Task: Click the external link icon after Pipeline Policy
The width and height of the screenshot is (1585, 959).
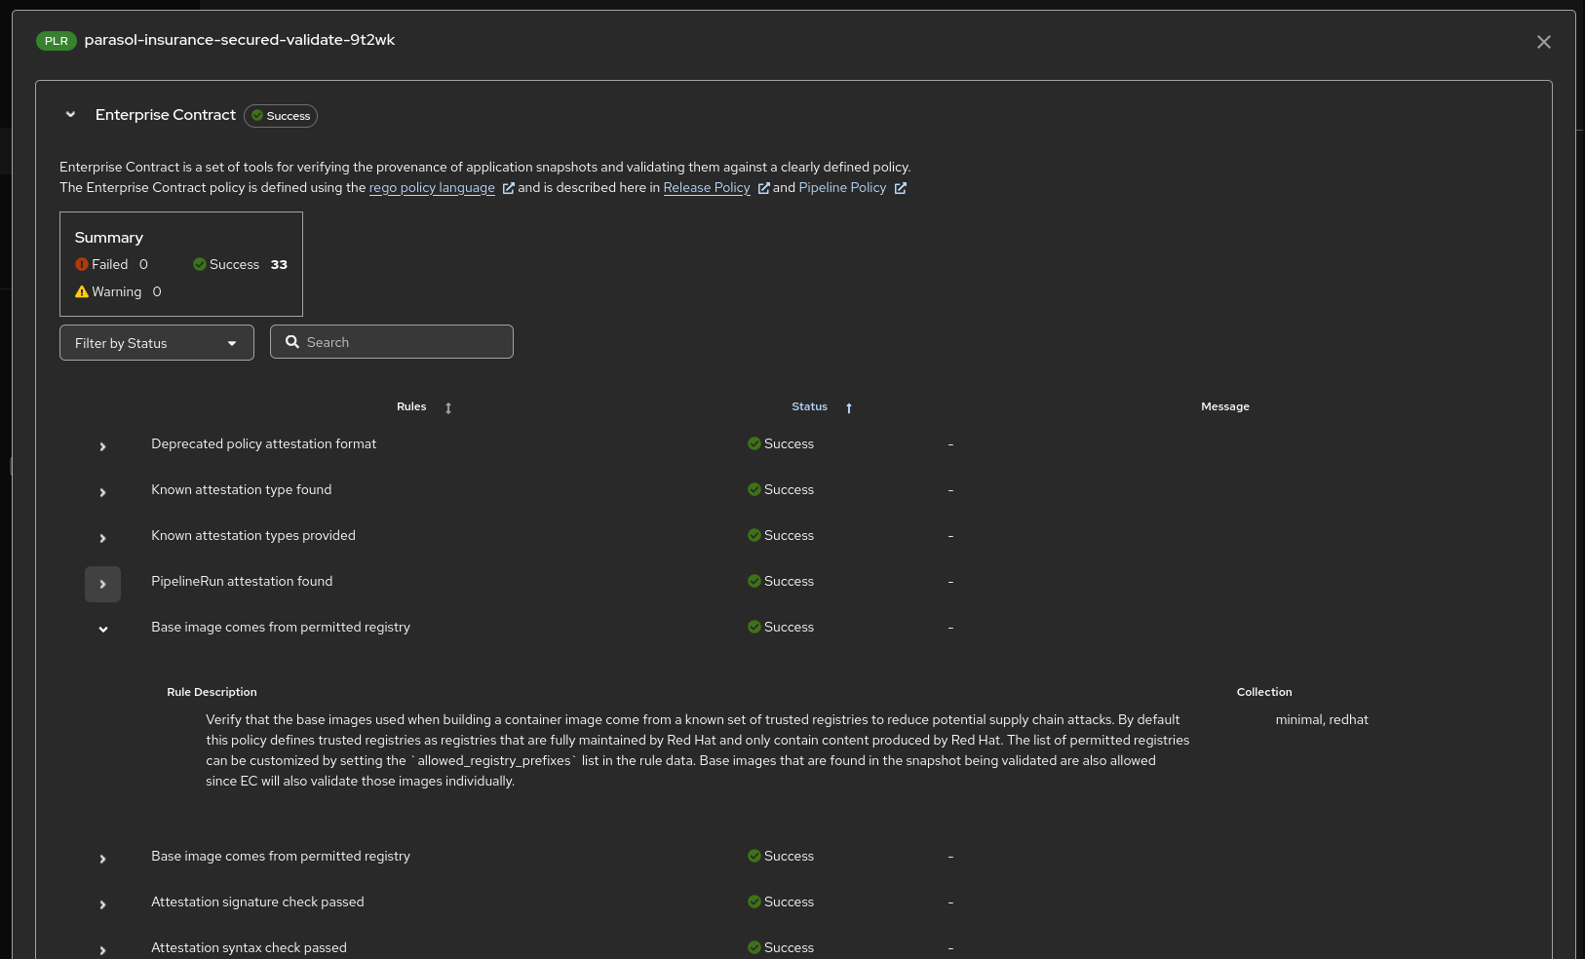Action: [x=901, y=188]
